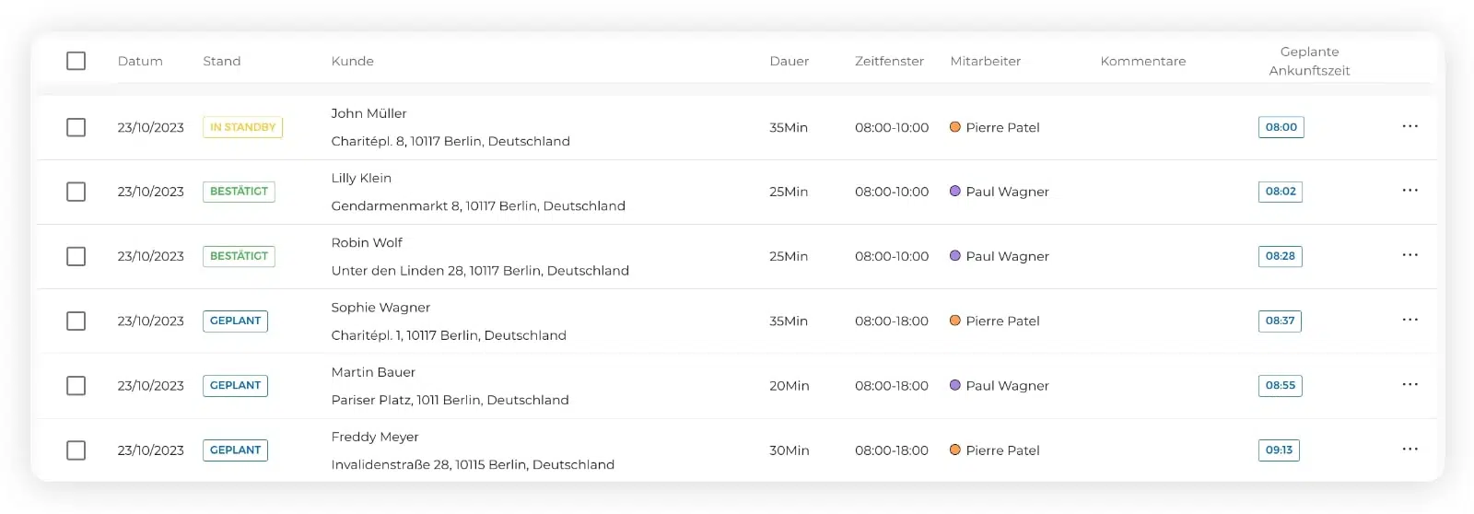Screen dimensions: 1474x514
Task: Open the three-dot menu for Robin Wolf
Action: [1410, 255]
